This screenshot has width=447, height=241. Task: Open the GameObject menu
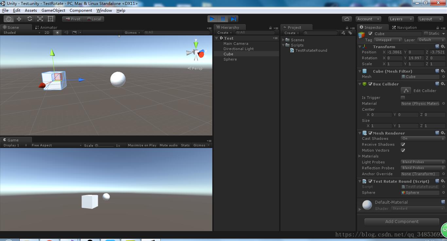click(53, 10)
